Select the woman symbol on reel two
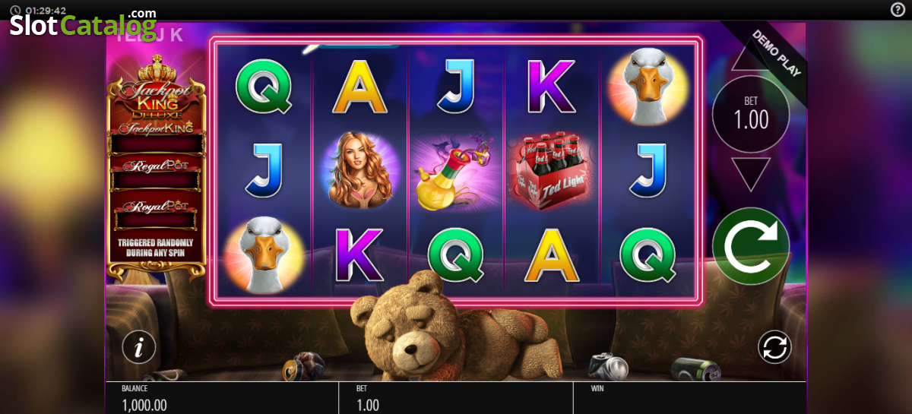This screenshot has width=912, height=414. (358, 169)
